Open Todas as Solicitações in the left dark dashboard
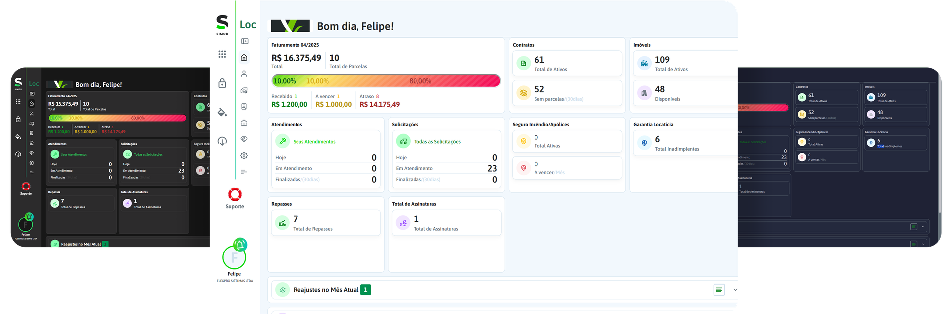Viewport: 952px width, 314px height. [x=148, y=154]
